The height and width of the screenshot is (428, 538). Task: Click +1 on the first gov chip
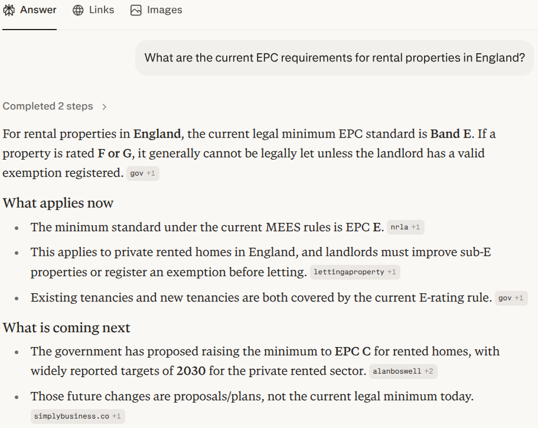[152, 173]
